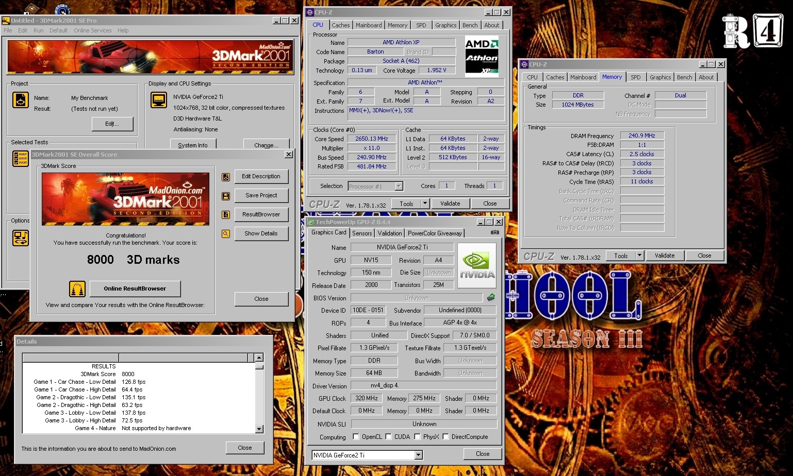Click the ResultBrowser icon beside its button
Viewport: 793px width, 476px height.
click(225, 215)
